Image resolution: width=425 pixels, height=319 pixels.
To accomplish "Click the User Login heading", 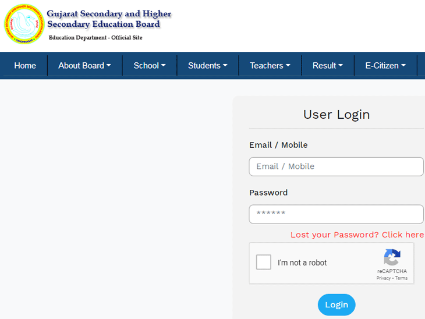I will (x=337, y=114).
